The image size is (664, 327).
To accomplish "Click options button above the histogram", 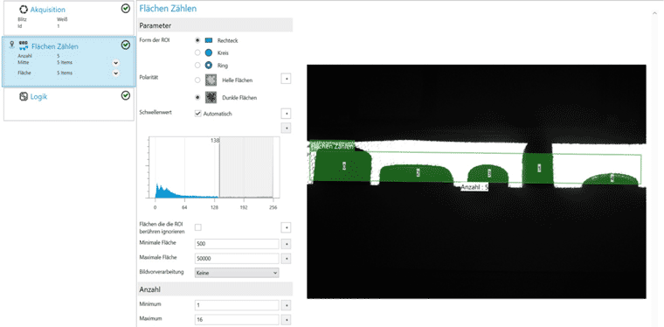I will tap(286, 128).
